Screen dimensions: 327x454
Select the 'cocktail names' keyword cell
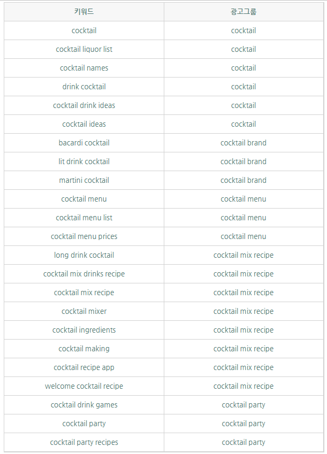[84, 68]
